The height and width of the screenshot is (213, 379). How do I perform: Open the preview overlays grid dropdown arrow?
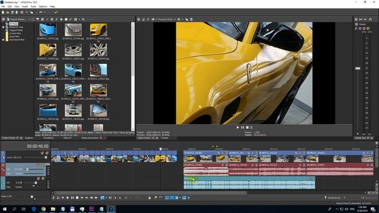(182, 20)
